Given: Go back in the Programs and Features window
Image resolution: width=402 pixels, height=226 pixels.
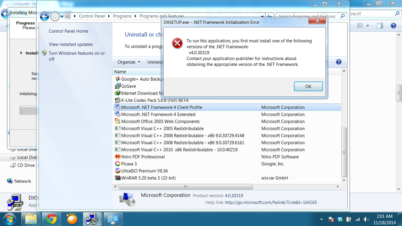Looking at the screenshot, I should pyautogui.click(x=45, y=16).
